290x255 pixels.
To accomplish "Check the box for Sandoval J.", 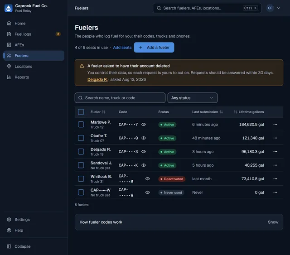I will coord(81,165).
